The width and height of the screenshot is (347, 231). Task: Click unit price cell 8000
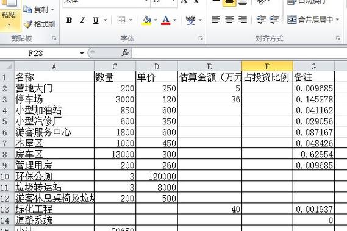(157, 187)
